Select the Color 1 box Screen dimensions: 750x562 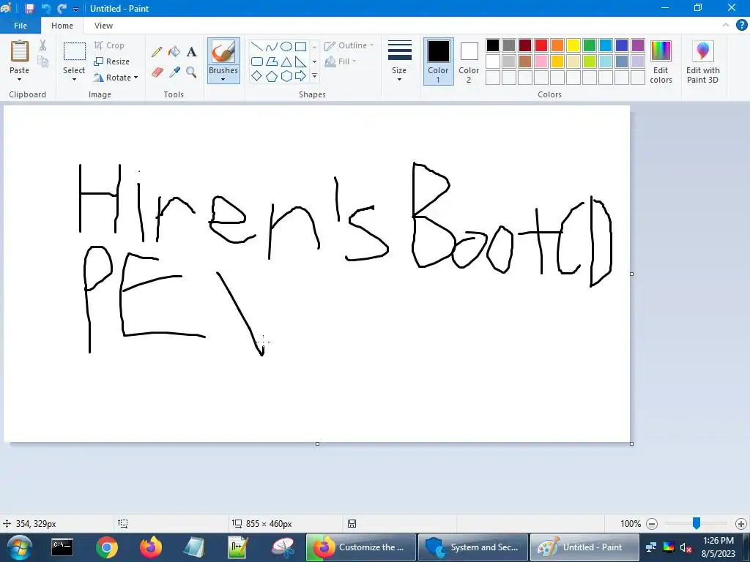[x=438, y=61]
